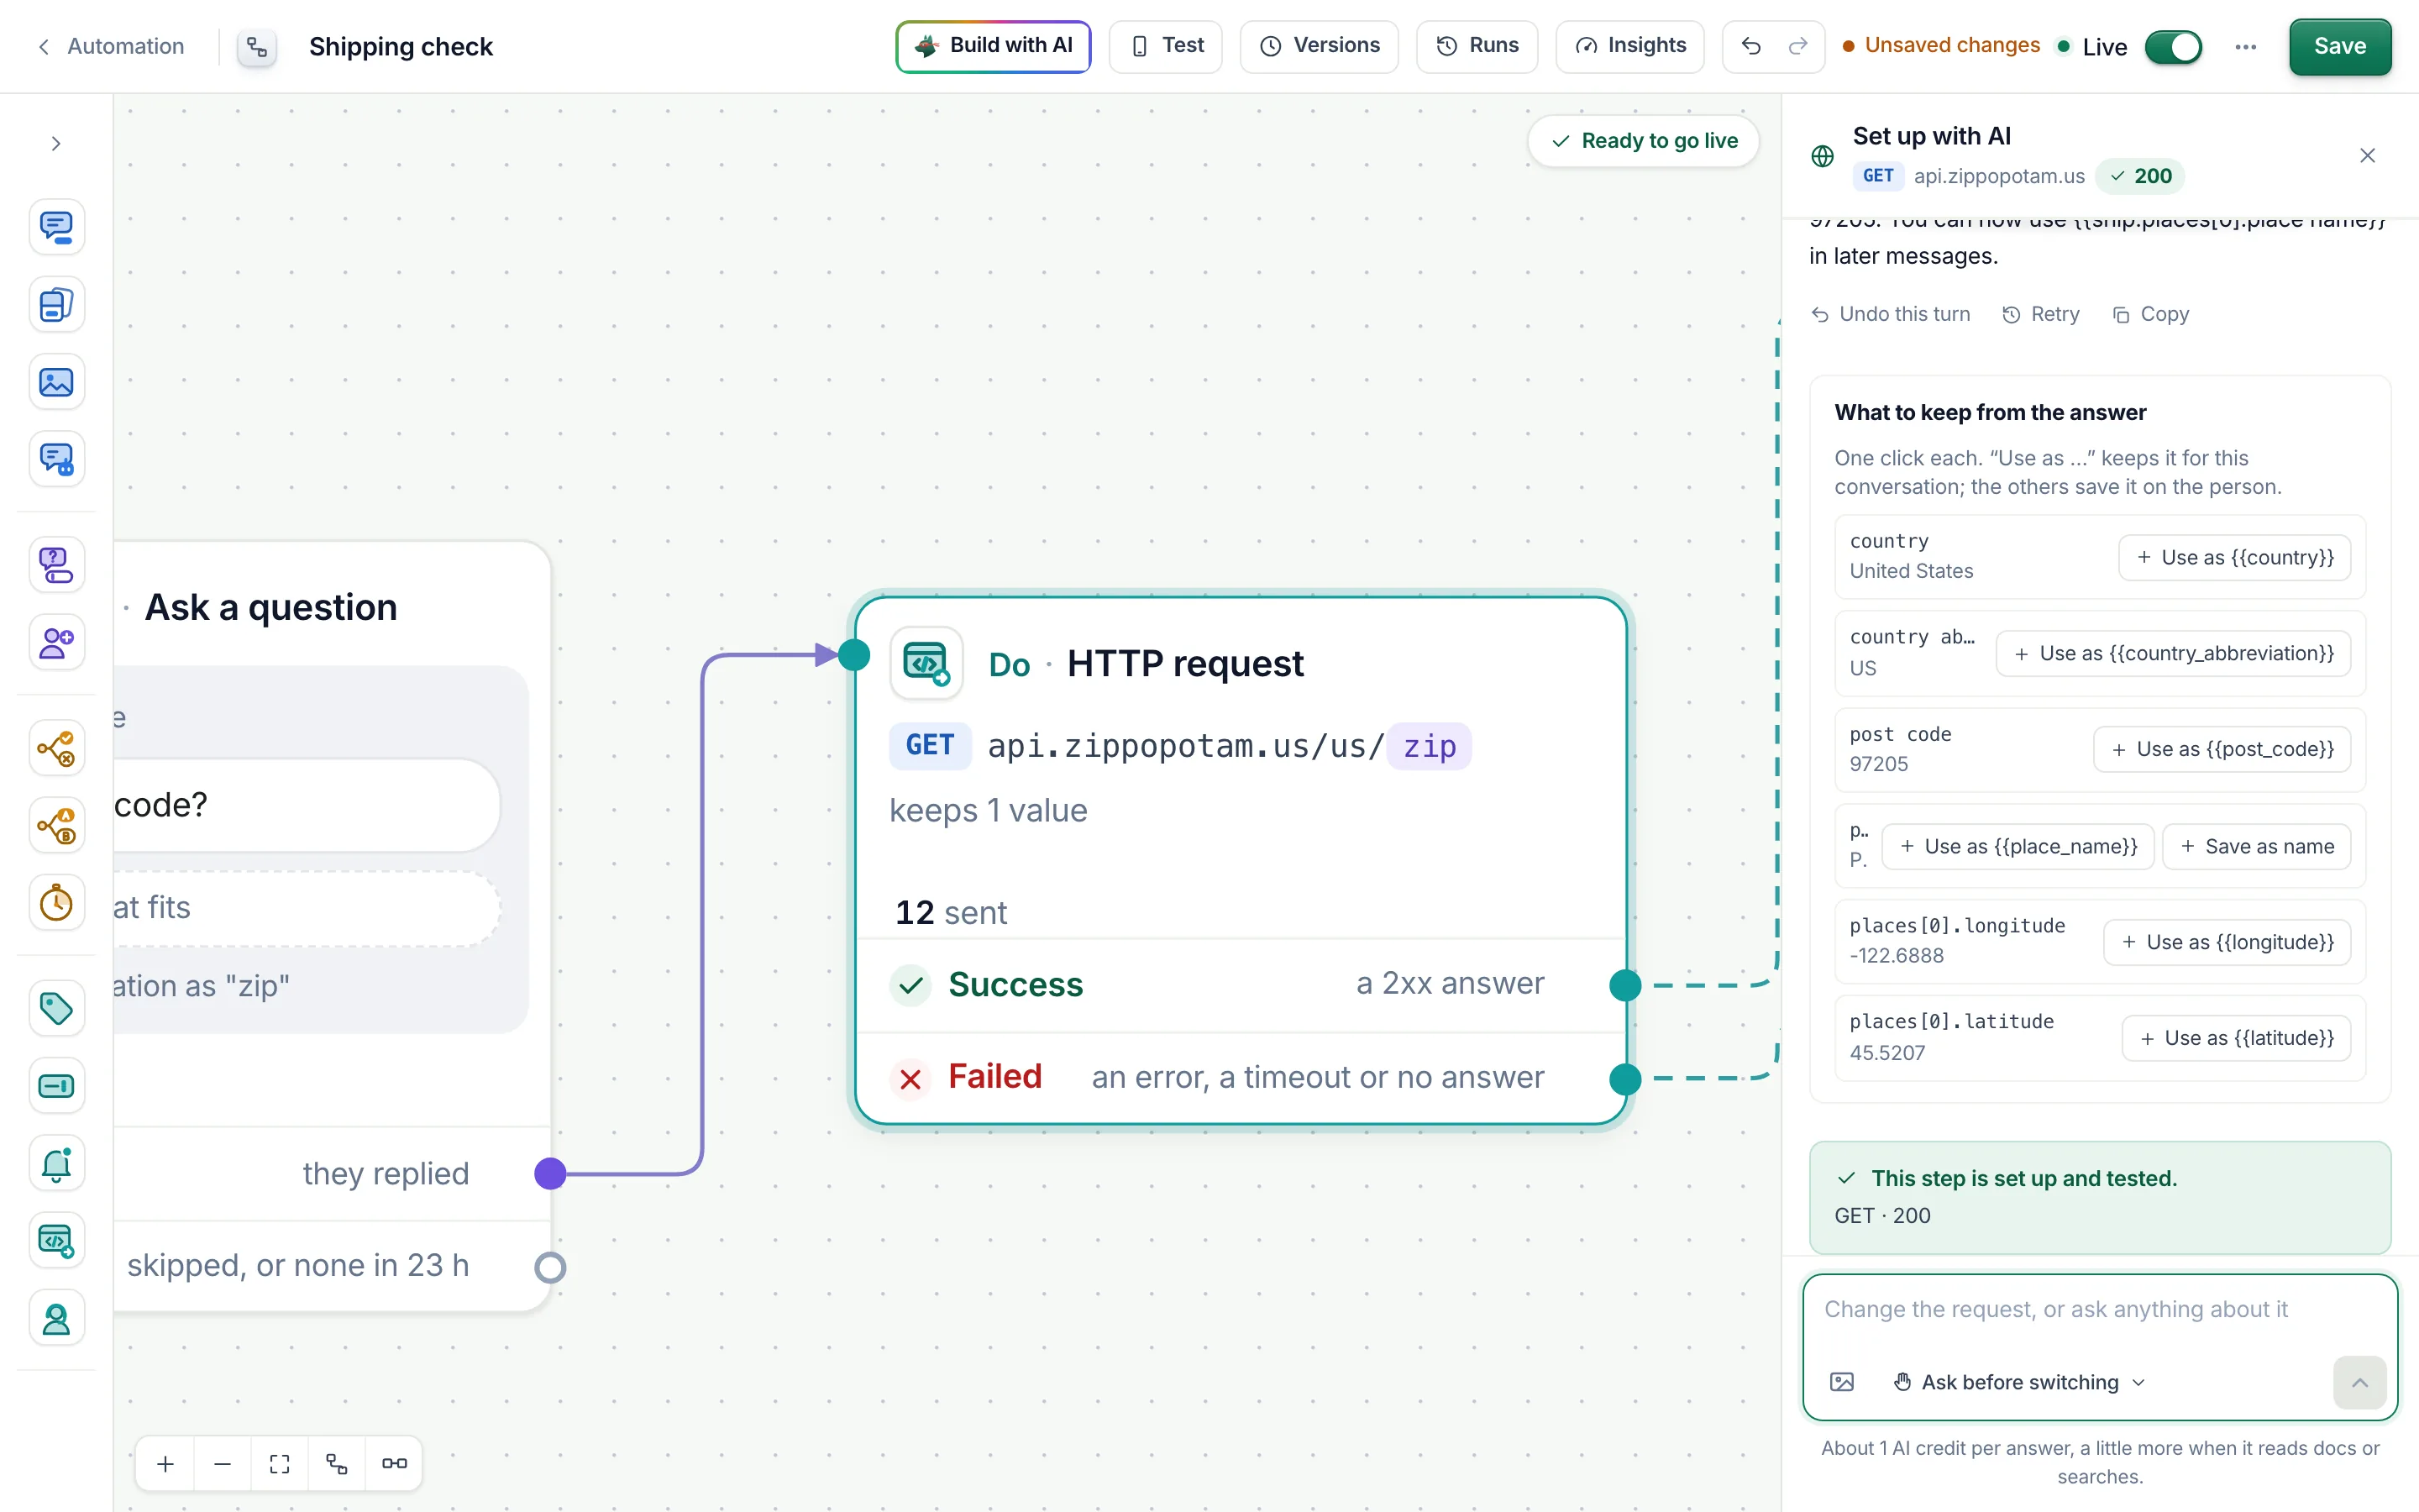Click the HTTP request node icon
The height and width of the screenshot is (1512, 2419).
coord(926,662)
